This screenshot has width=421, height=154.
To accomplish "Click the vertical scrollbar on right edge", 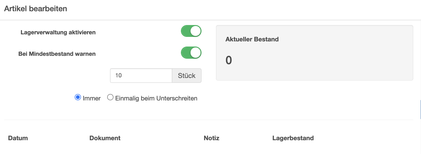I will pos(420,109).
